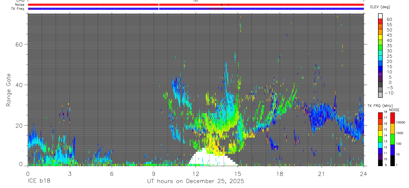
Task: Click the 'ELEV (deg)' legend title
Action: (380, 7)
